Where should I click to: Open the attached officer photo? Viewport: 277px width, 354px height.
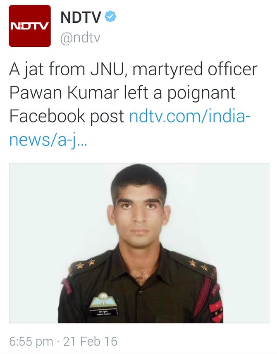point(139,243)
